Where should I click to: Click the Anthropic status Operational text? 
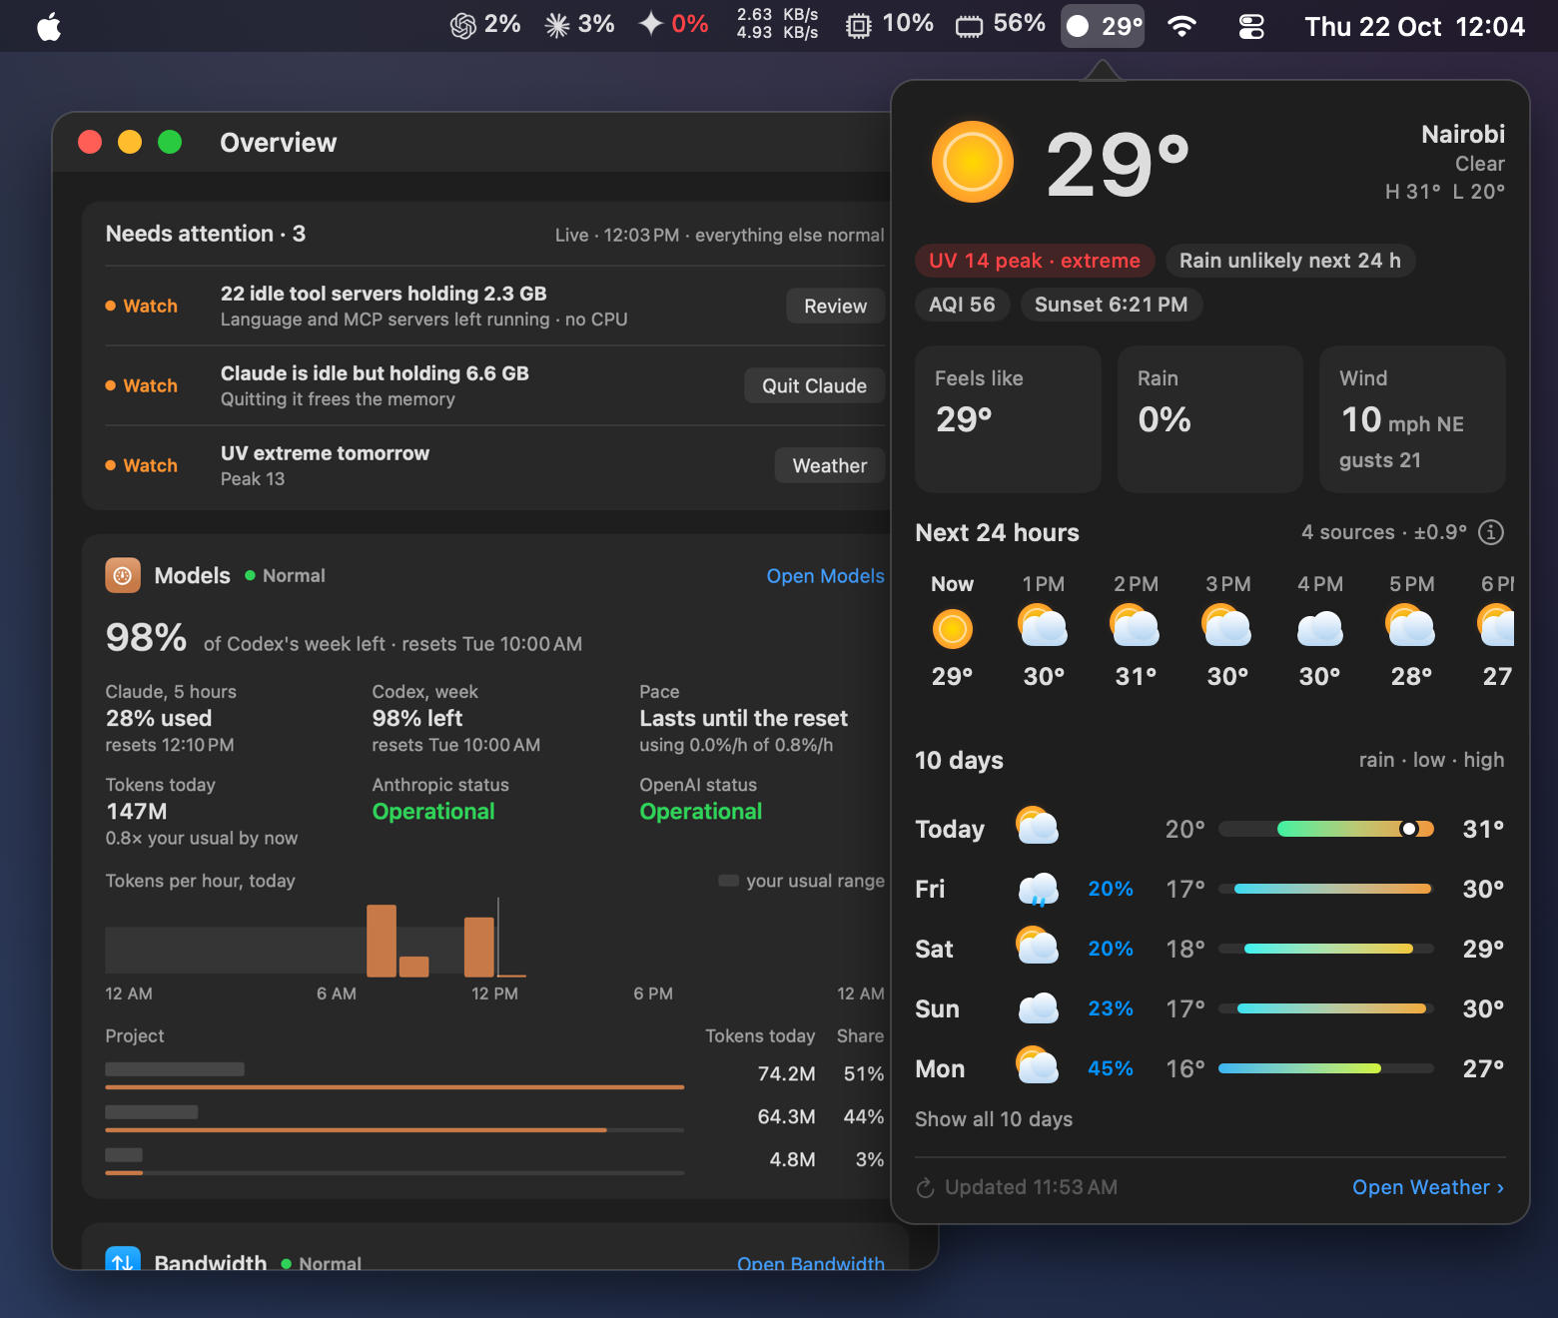(x=433, y=812)
